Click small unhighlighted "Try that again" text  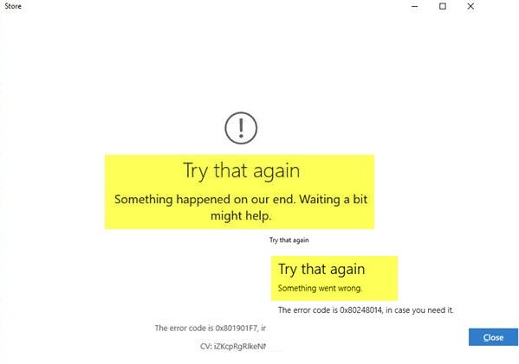[289, 240]
